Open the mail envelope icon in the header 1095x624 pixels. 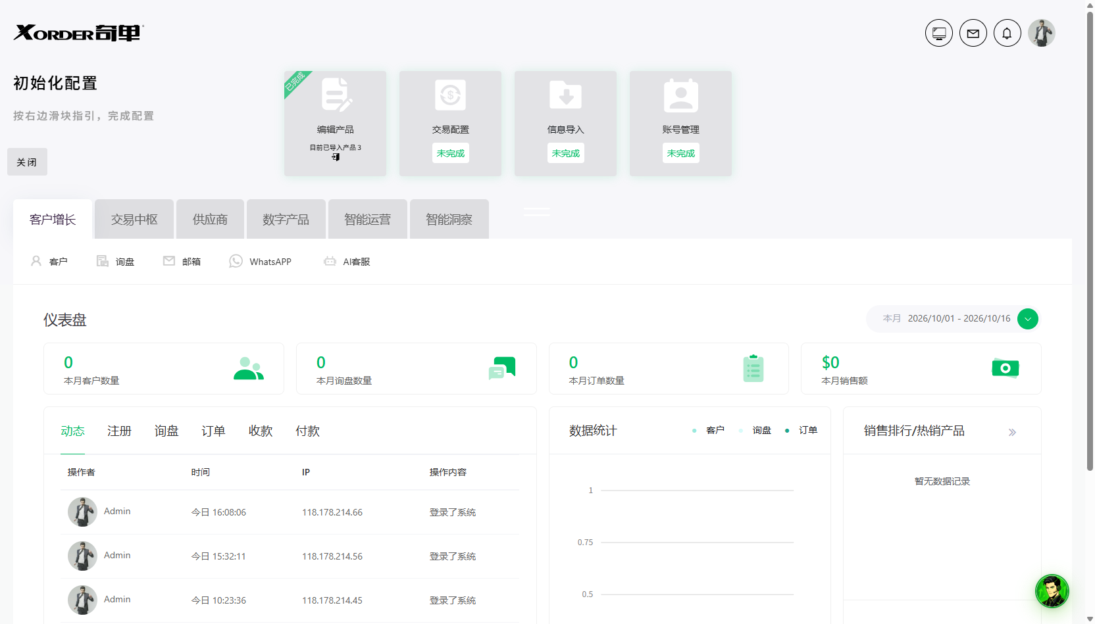click(973, 33)
